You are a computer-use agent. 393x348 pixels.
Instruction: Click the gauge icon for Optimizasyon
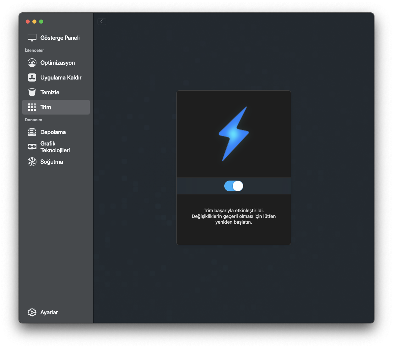click(32, 63)
